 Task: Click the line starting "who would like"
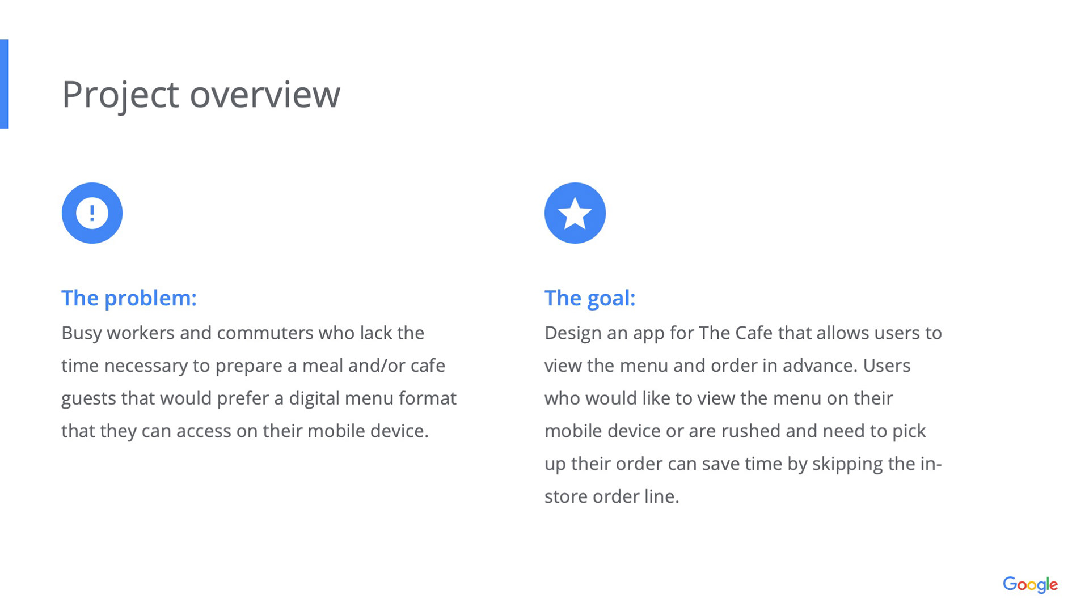click(718, 398)
